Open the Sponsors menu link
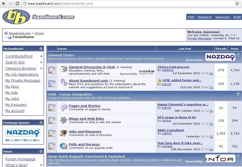Image resolution: width=242 pixels, height=167 pixels. [223, 17]
